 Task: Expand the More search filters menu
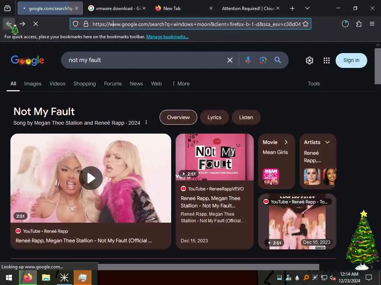pyautogui.click(x=181, y=83)
